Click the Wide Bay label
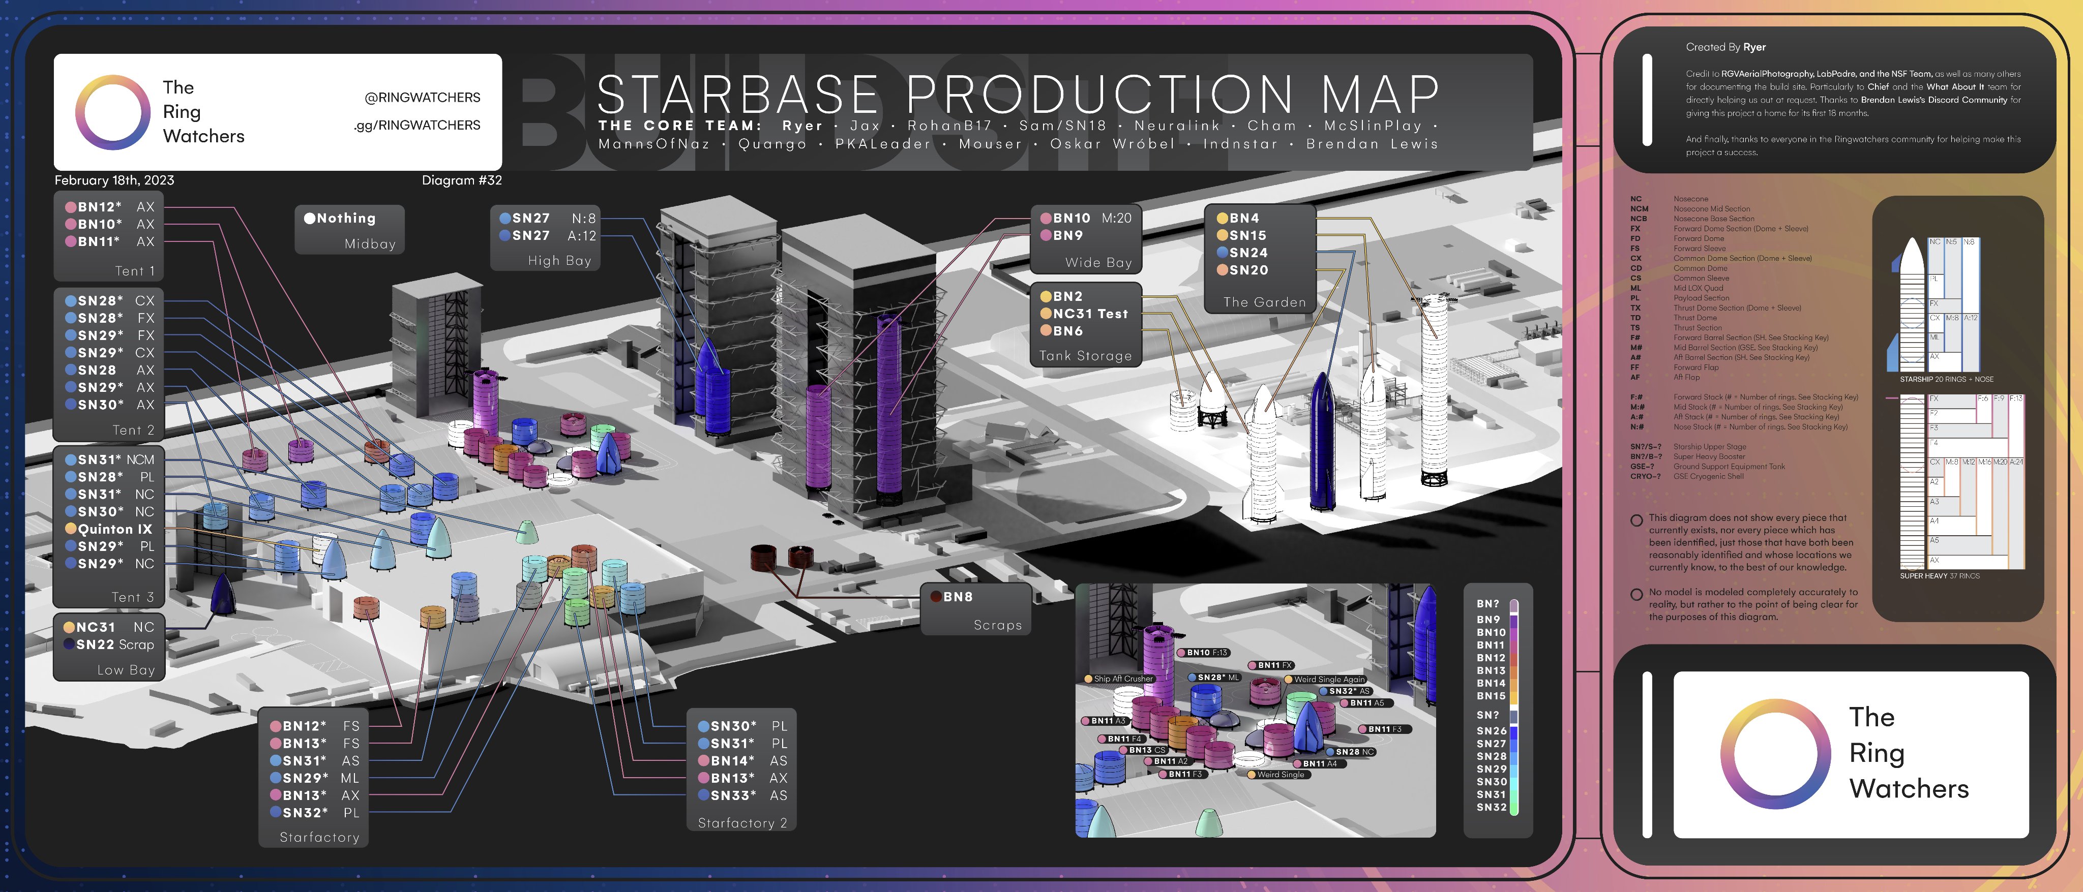This screenshot has width=2083, height=892. pos(1098,263)
